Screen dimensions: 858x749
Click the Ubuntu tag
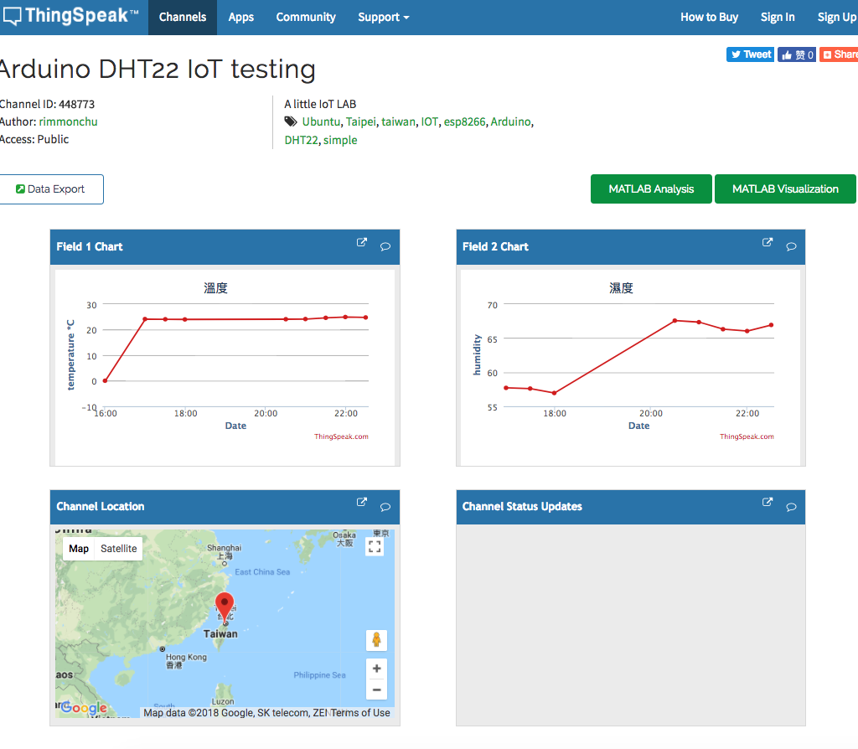click(321, 121)
